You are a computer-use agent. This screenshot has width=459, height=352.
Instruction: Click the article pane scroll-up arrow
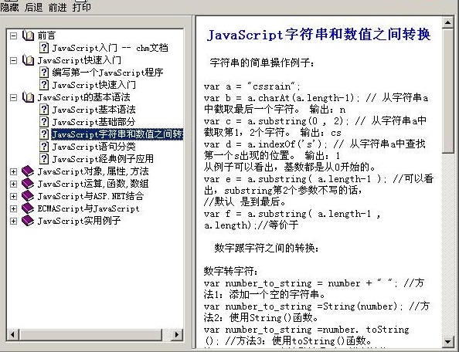tap(448, 22)
